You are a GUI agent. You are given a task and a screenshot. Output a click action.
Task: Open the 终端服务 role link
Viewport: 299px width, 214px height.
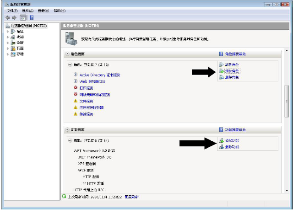point(86,114)
